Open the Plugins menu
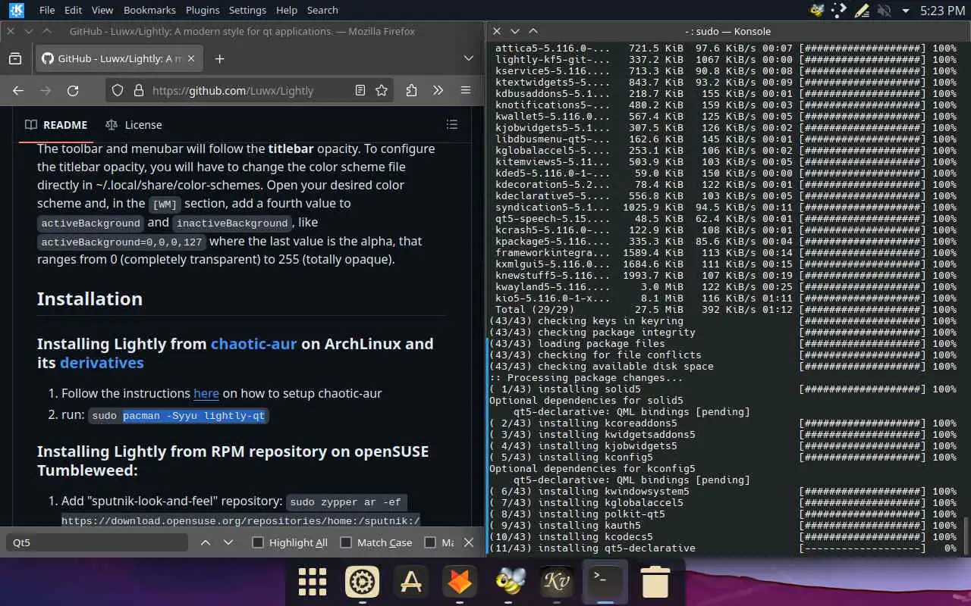971x606 pixels. click(203, 11)
